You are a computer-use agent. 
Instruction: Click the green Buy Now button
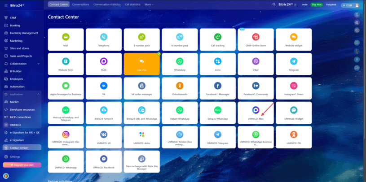click(317, 4)
